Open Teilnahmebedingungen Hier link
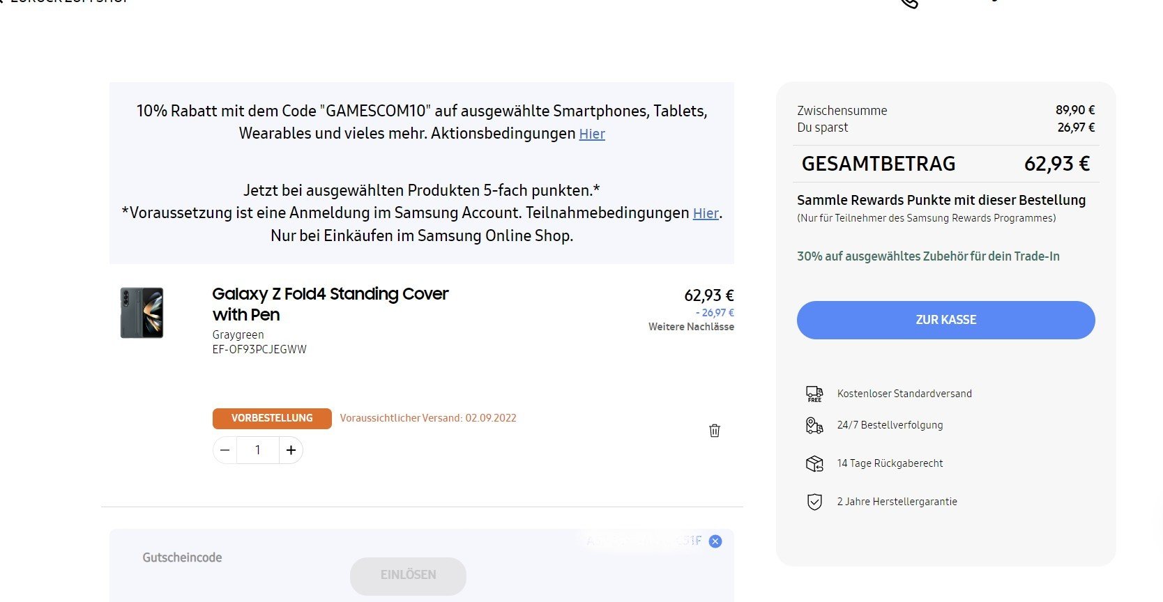The height and width of the screenshot is (602, 1163). pos(706,213)
